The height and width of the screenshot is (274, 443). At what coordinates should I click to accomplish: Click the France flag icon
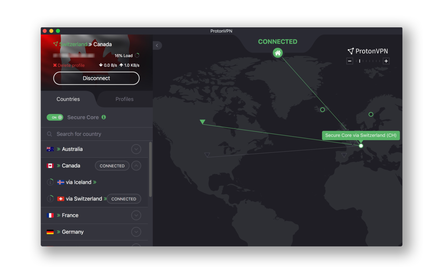[x=50, y=215]
